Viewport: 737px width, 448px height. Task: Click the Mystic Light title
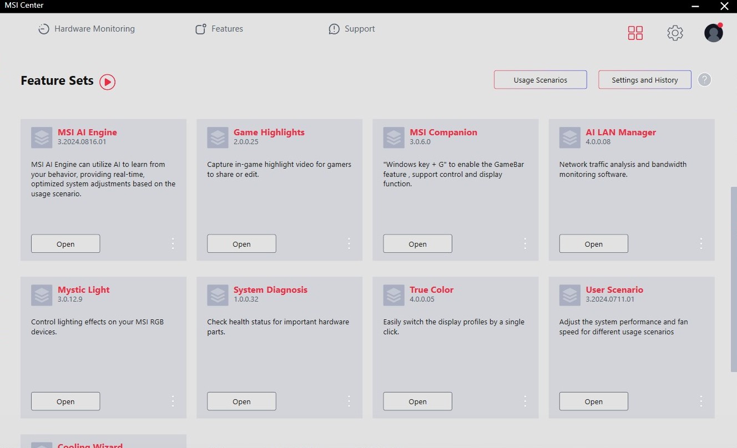(84, 290)
